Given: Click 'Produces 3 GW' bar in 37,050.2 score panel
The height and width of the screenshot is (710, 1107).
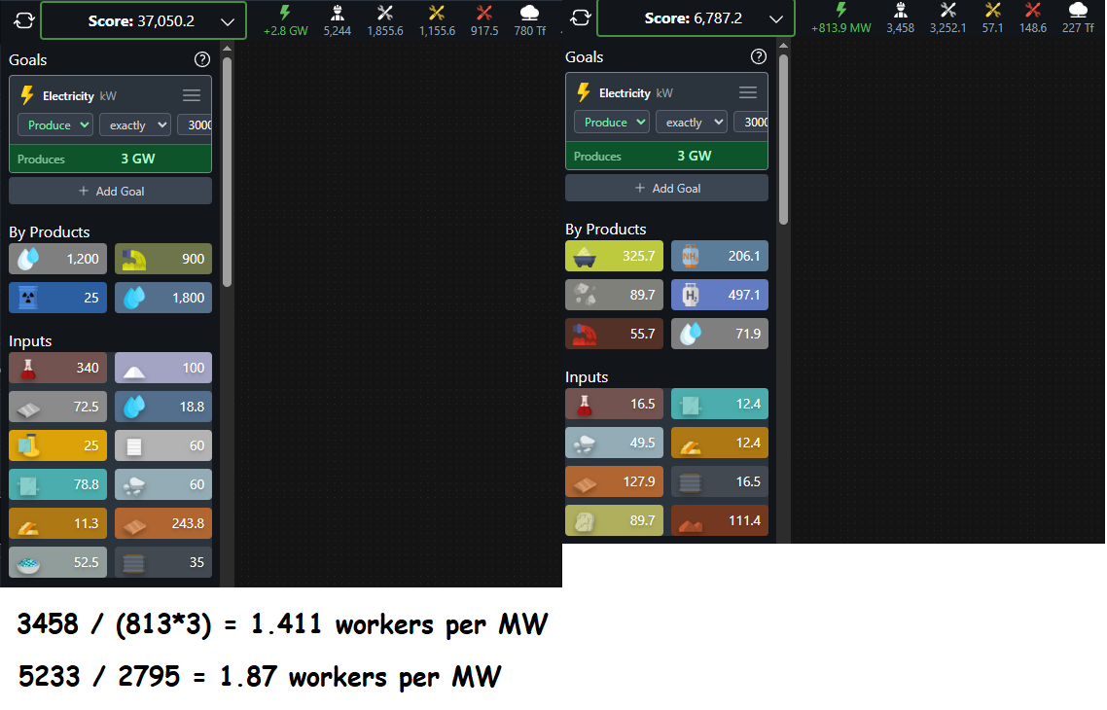Looking at the screenshot, I should pos(110,159).
